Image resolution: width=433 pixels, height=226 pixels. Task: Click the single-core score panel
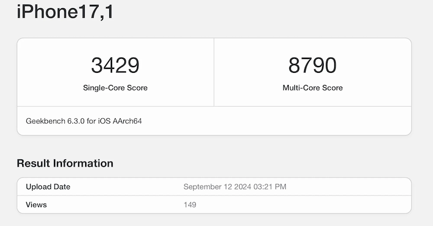[115, 72]
